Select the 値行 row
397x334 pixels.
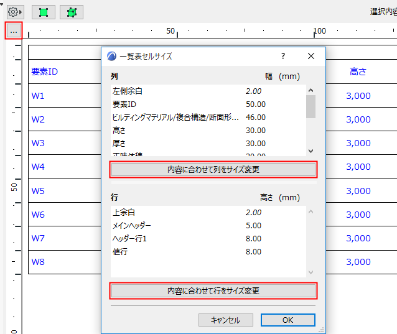(x=208, y=252)
